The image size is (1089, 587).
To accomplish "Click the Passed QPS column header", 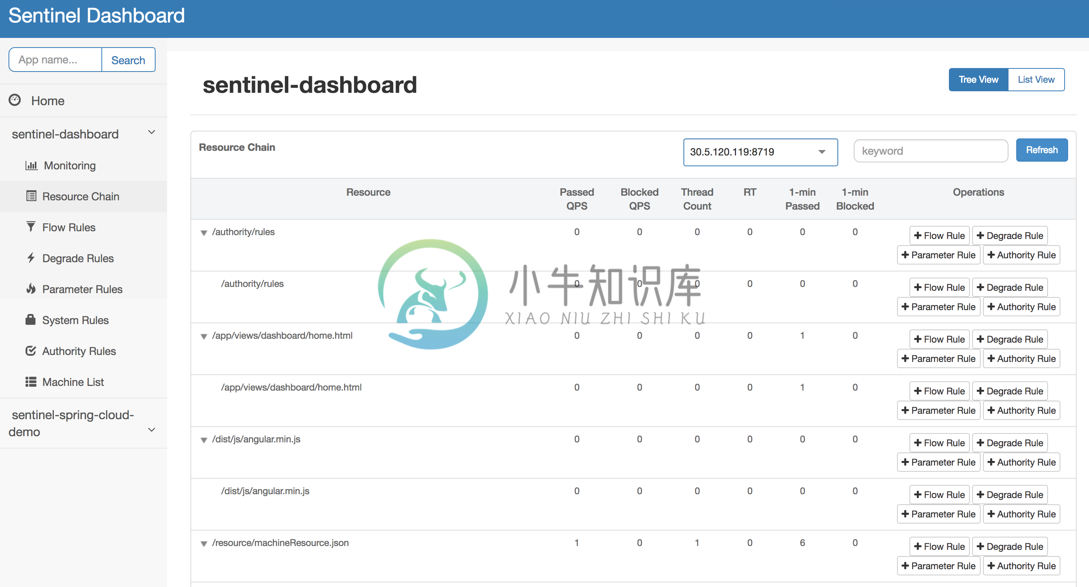I will point(577,199).
